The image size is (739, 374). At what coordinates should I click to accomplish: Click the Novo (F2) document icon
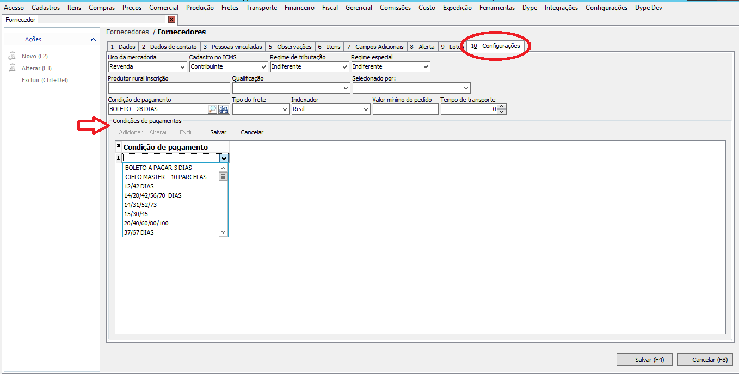click(12, 56)
